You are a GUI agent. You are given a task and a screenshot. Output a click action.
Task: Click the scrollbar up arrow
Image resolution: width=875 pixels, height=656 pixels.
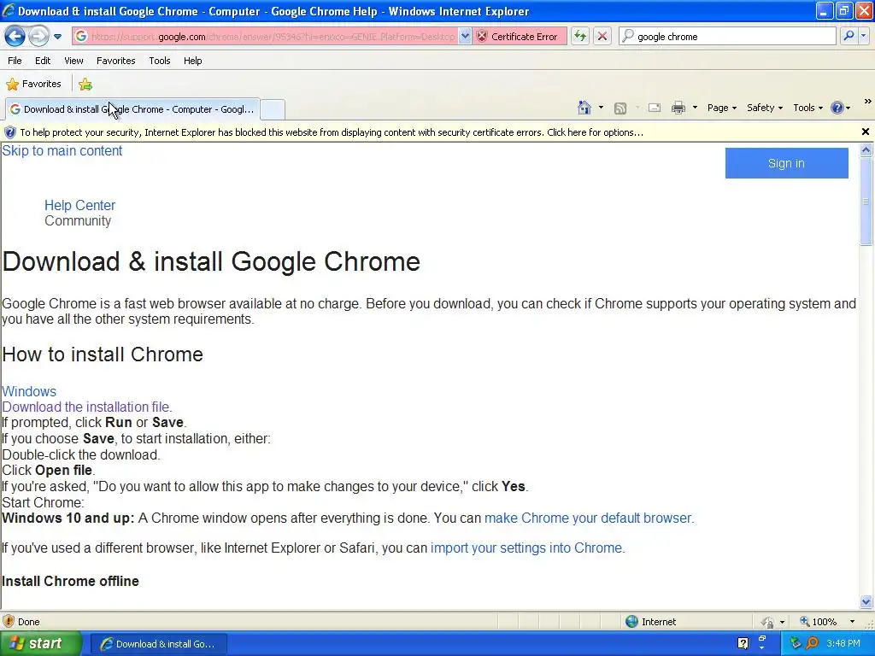[x=866, y=149]
